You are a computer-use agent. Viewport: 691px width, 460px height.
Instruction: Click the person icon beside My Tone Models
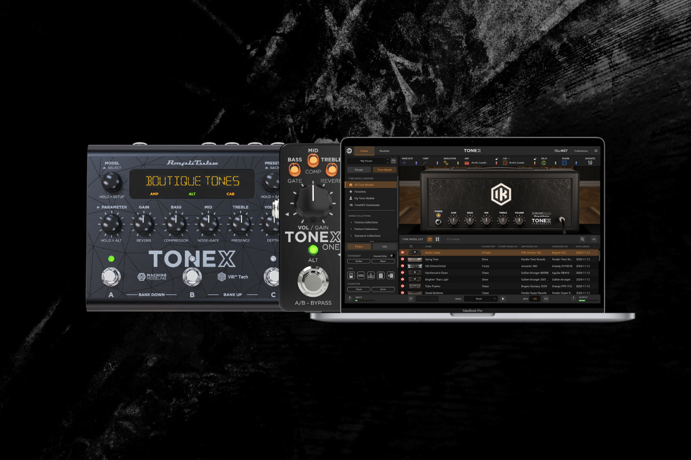pyautogui.click(x=351, y=198)
